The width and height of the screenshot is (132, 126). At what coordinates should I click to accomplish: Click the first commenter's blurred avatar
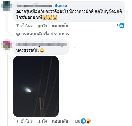pyautogui.click(x=7, y=6)
